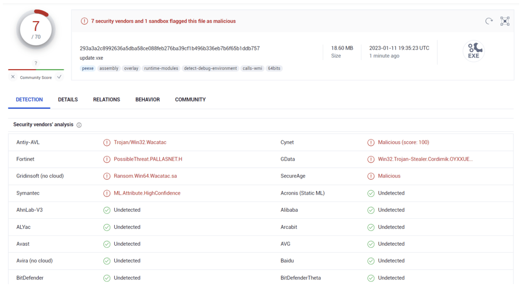Click the reanalyze refresh icon
The height and width of the screenshot is (294, 521).
pos(489,21)
